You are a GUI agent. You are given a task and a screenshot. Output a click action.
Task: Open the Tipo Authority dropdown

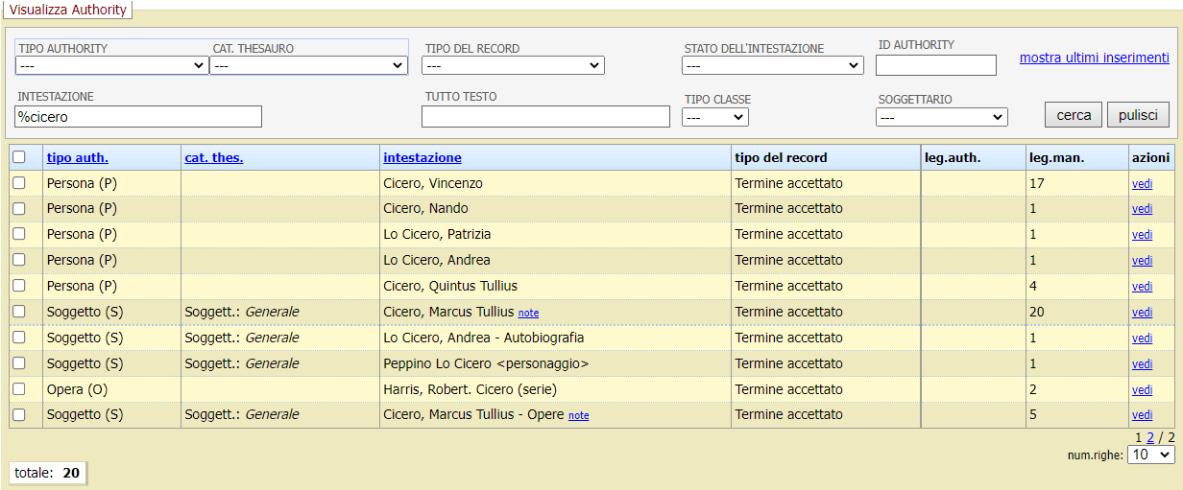(111, 66)
